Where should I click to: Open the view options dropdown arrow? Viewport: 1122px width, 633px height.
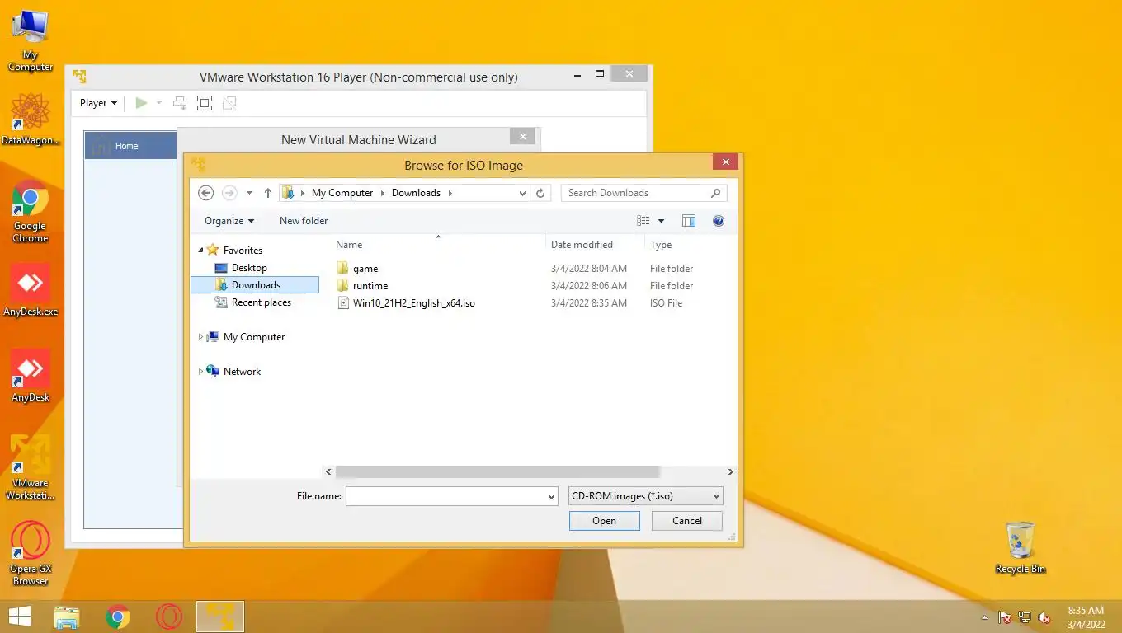[x=661, y=221]
